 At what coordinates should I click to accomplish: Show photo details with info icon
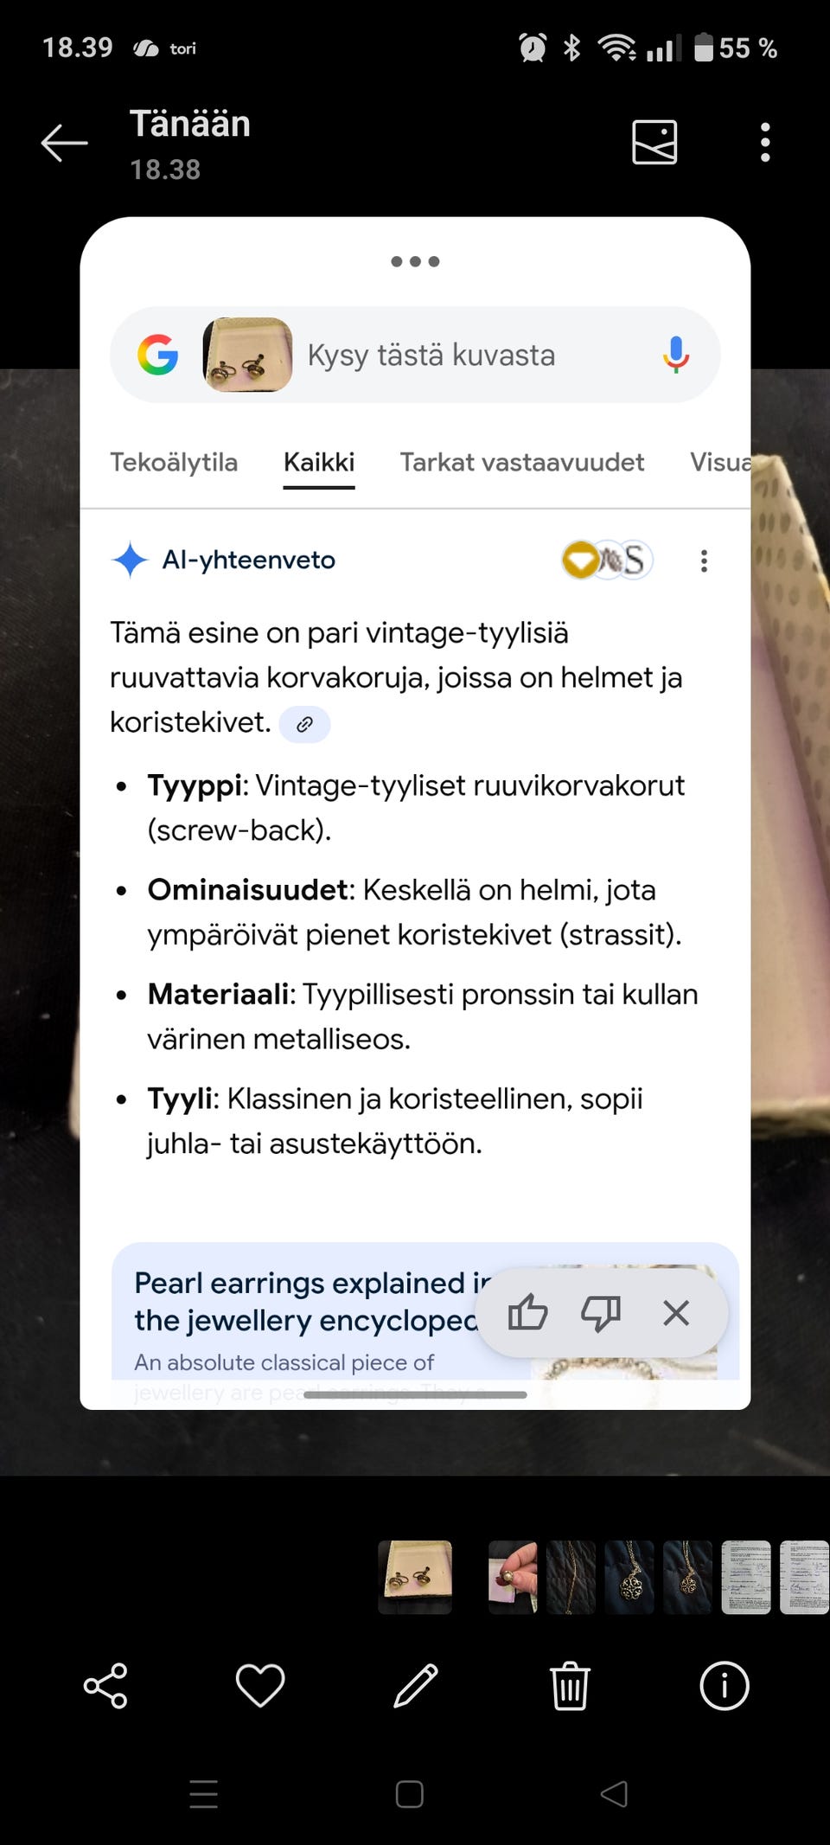pyautogui.click(x=724, y=1686)
